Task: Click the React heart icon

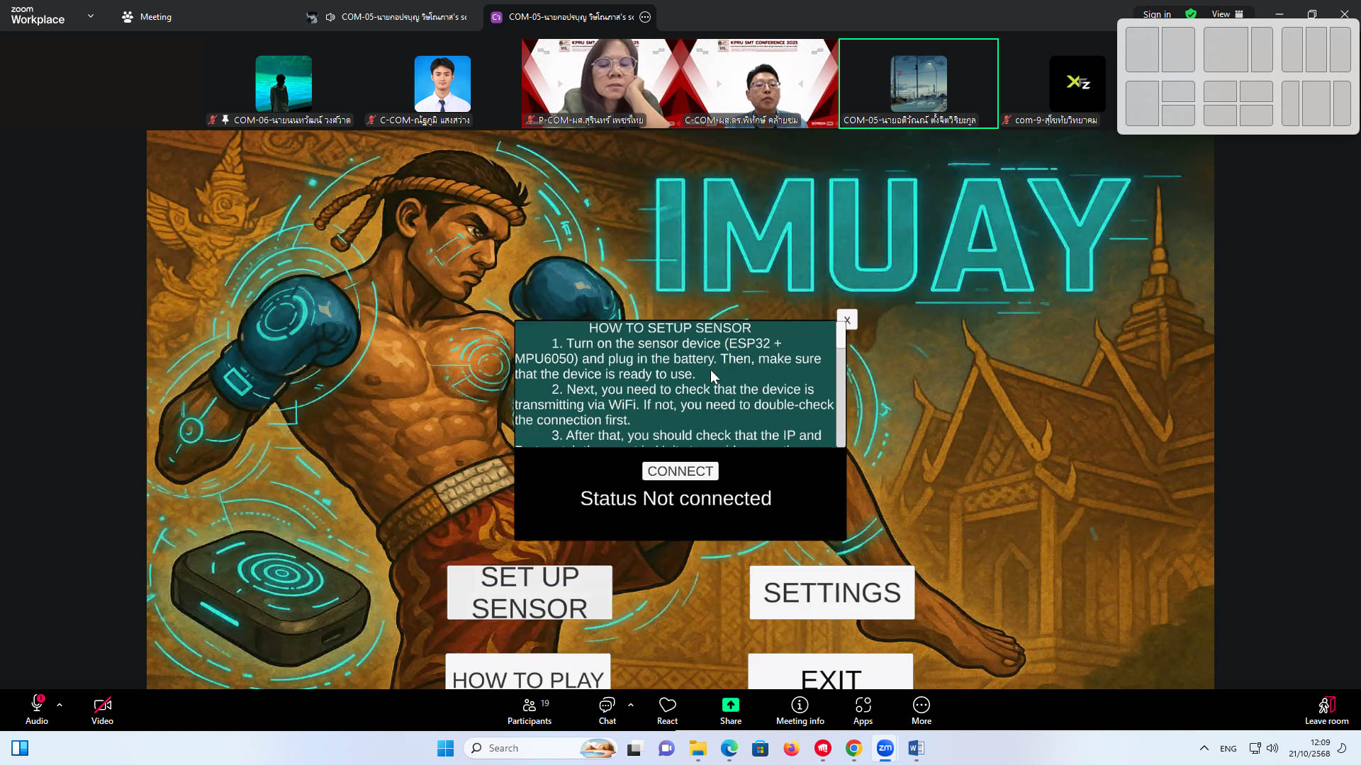Action: pos(667,705)
